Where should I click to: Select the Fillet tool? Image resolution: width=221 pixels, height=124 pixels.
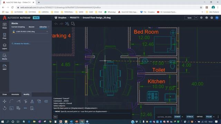coord(11,101)
